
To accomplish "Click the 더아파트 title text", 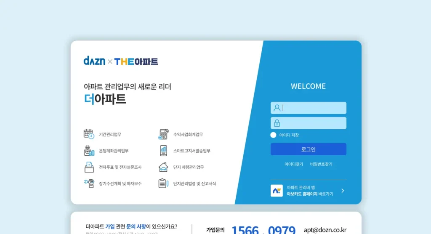I will tap(105, 99).
